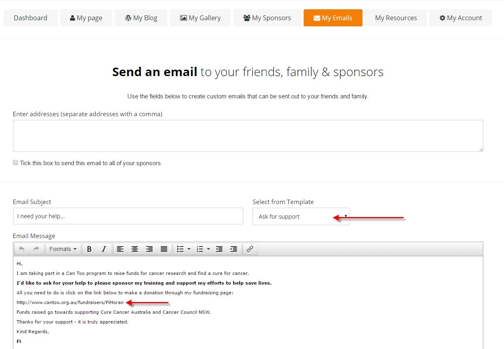The image size is (504, 349).
Task: Click the Enter addresses text box
Action: [248, 136]
